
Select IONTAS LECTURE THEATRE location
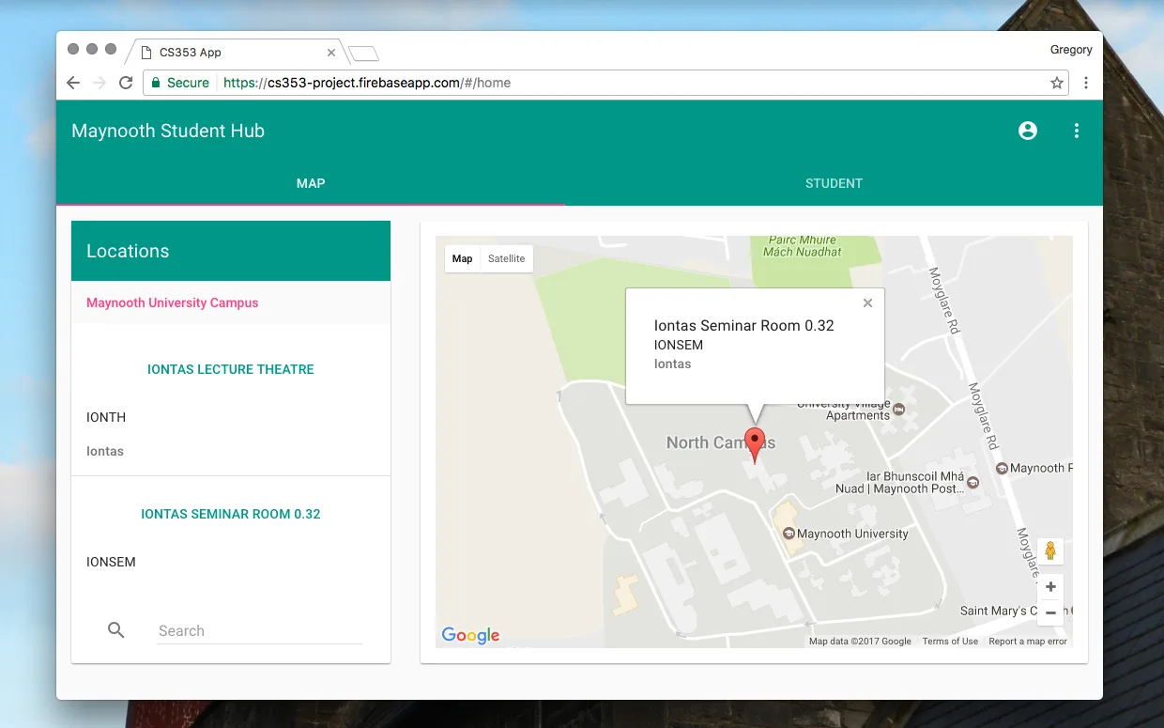(x=231, y=369)
